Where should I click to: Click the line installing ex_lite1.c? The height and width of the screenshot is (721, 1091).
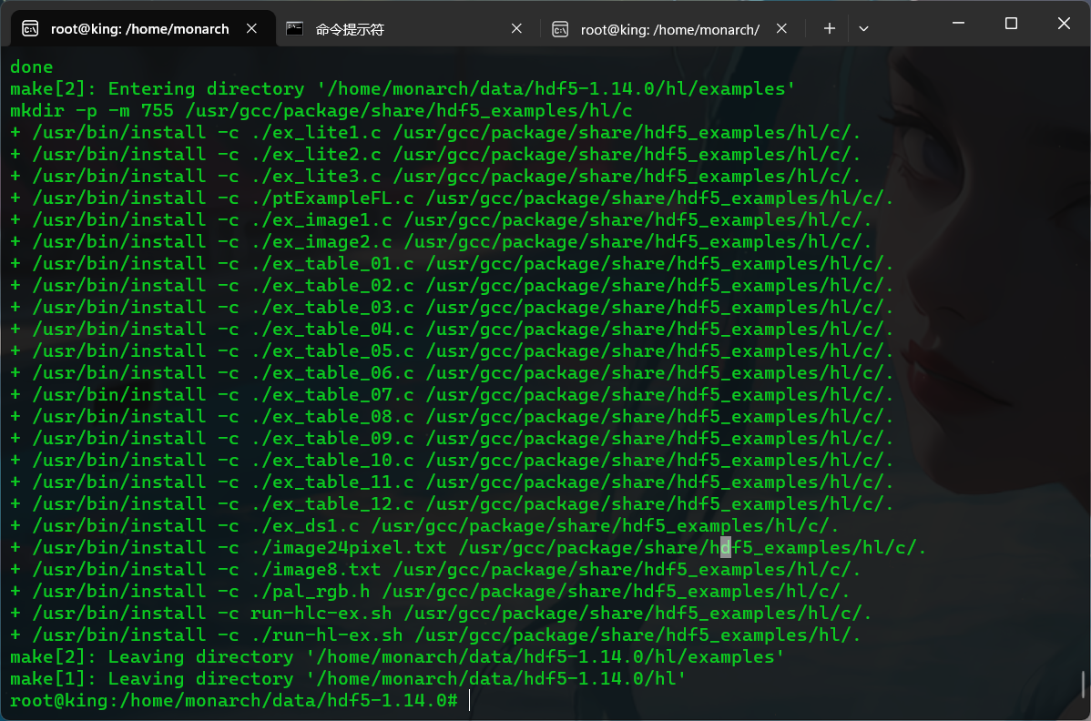(435, 132)
